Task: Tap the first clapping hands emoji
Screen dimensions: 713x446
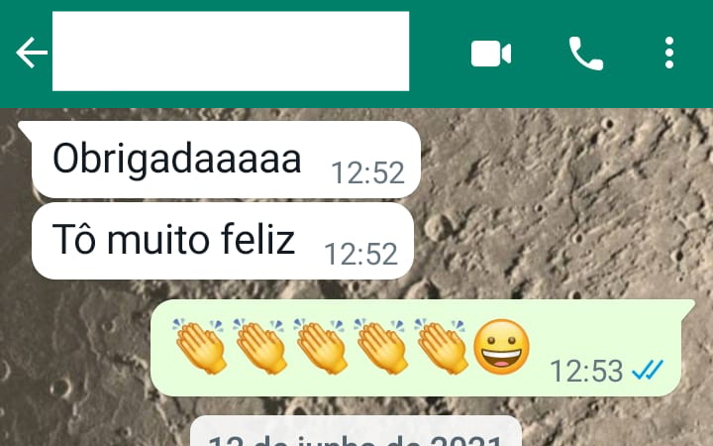Action: coord(200,346)
